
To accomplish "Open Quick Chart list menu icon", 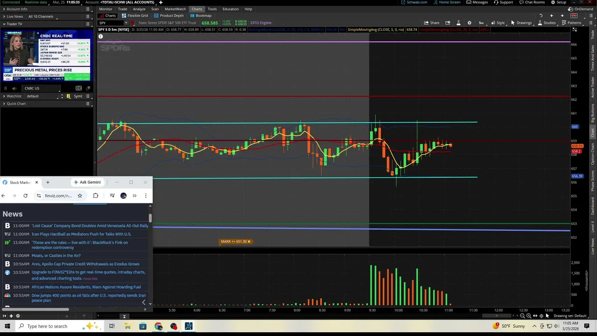I will tap(88, 104).
